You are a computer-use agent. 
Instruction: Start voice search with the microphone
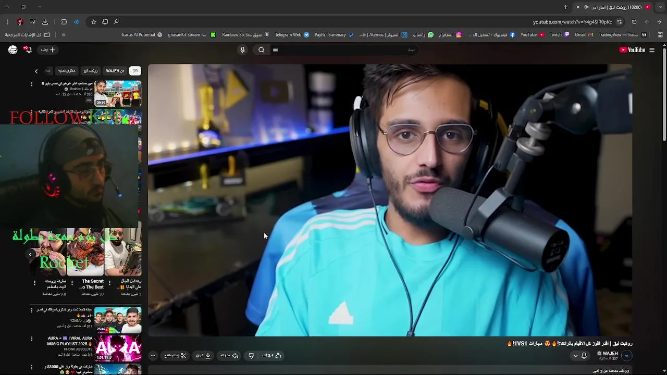click(242, 50)
